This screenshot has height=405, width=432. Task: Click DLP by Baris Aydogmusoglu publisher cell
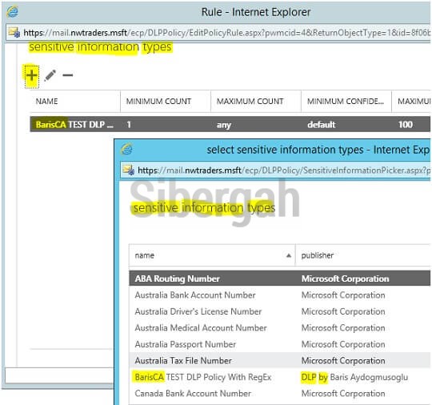(354, 377)
